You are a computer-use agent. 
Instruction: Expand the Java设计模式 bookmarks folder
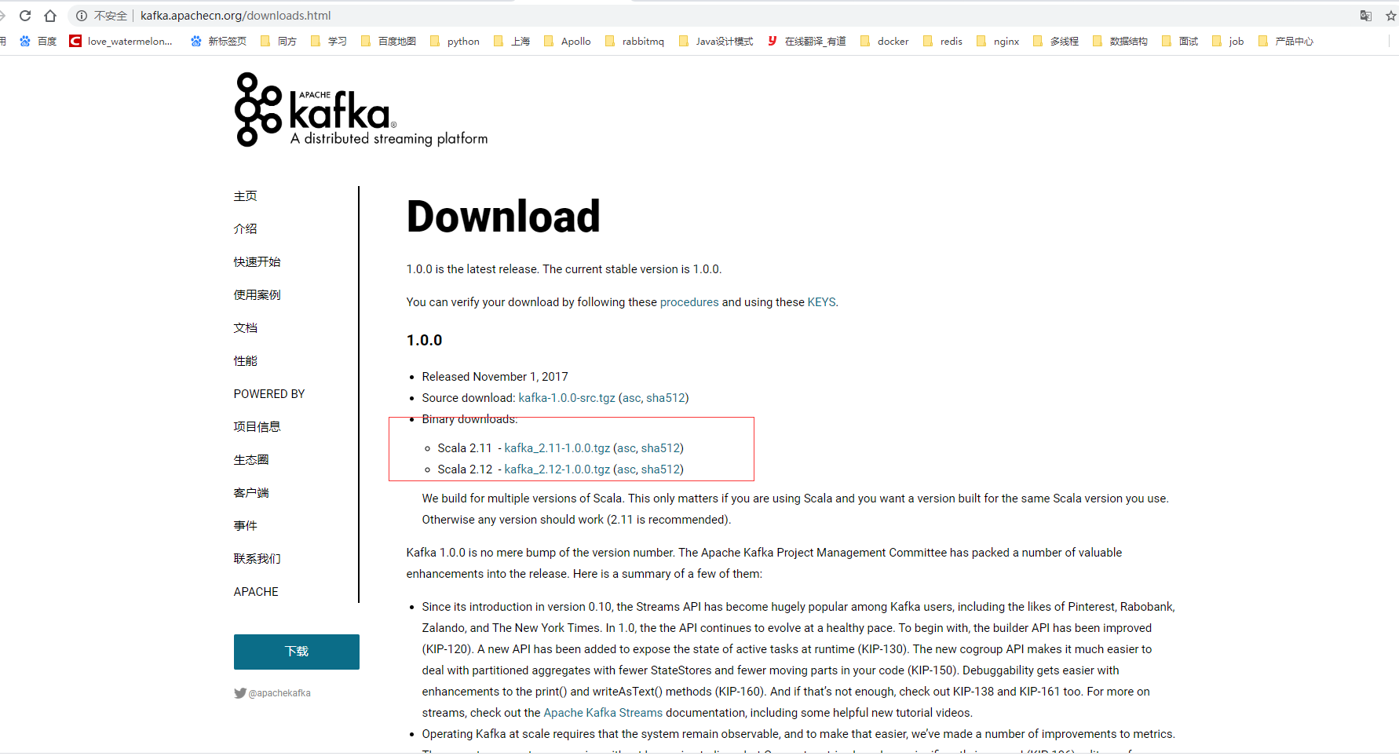click(x=722, y=41)
